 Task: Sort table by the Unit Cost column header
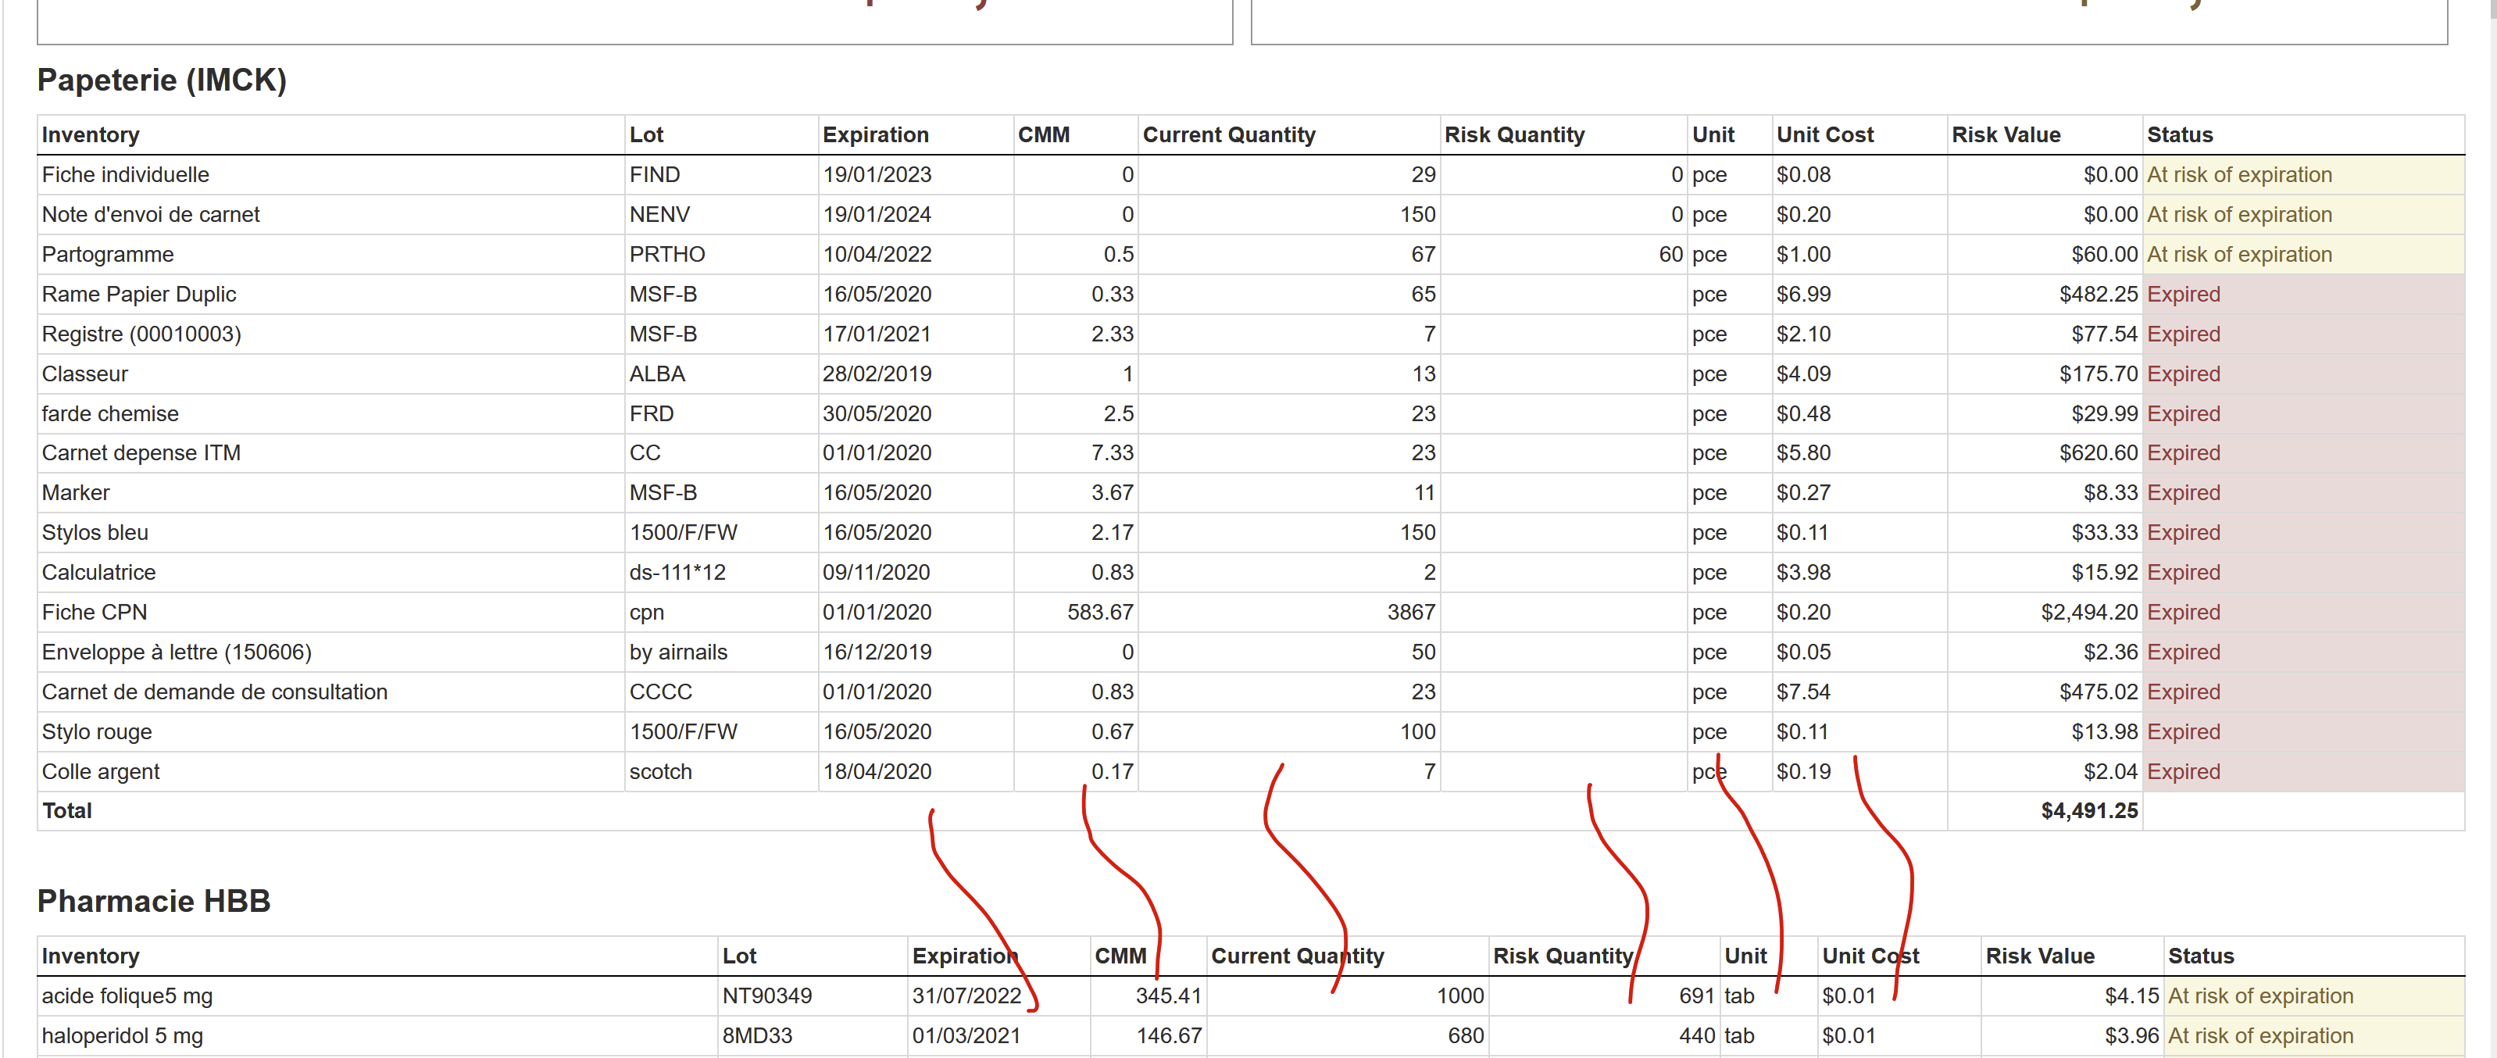point(1824,135)
